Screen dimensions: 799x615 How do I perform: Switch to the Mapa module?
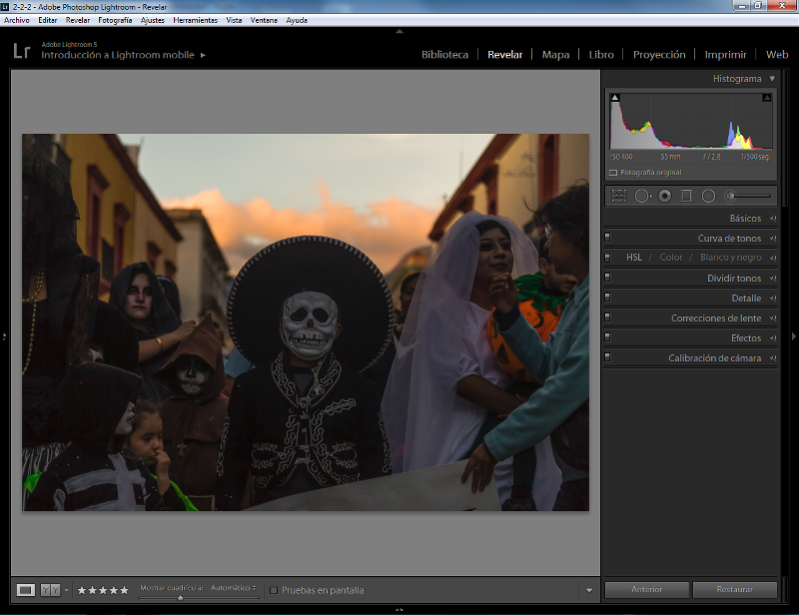click(x=555, y=55)
